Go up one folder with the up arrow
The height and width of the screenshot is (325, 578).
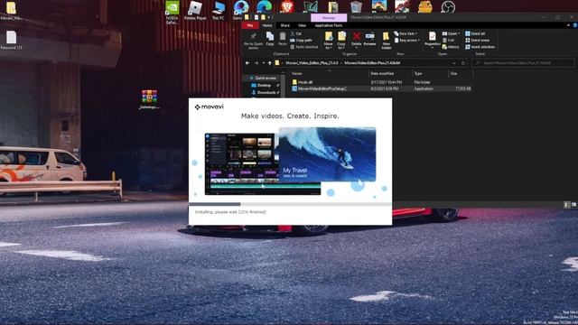pos(270,63)
